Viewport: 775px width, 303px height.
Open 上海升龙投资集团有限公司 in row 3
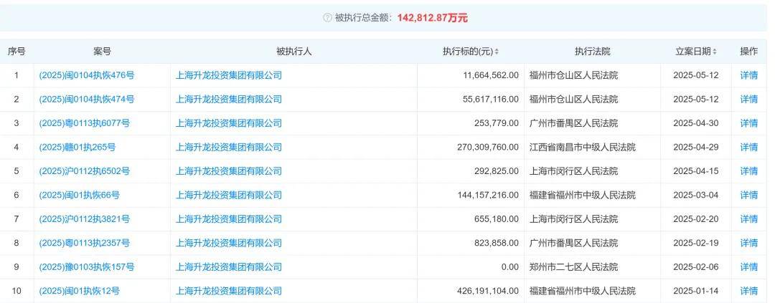pos(229,123)
